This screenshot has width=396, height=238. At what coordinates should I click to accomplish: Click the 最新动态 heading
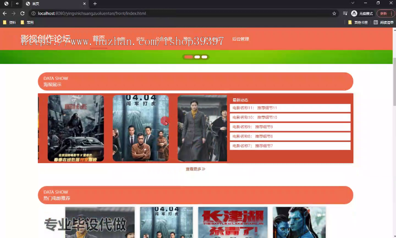240,100
